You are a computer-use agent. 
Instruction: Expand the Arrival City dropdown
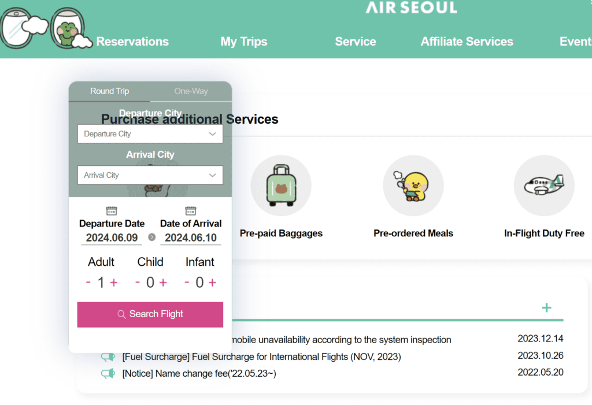pyautogui.click(x=150, y=175)
